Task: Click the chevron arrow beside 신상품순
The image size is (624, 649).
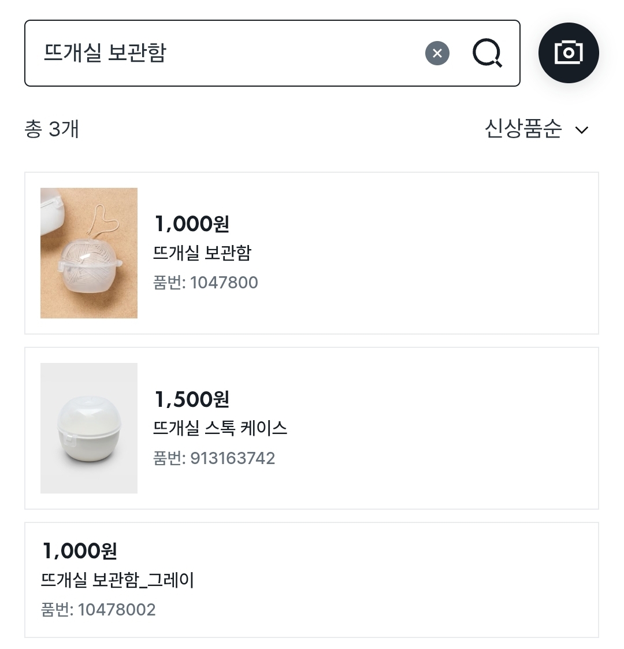Action: coord(582,130)
